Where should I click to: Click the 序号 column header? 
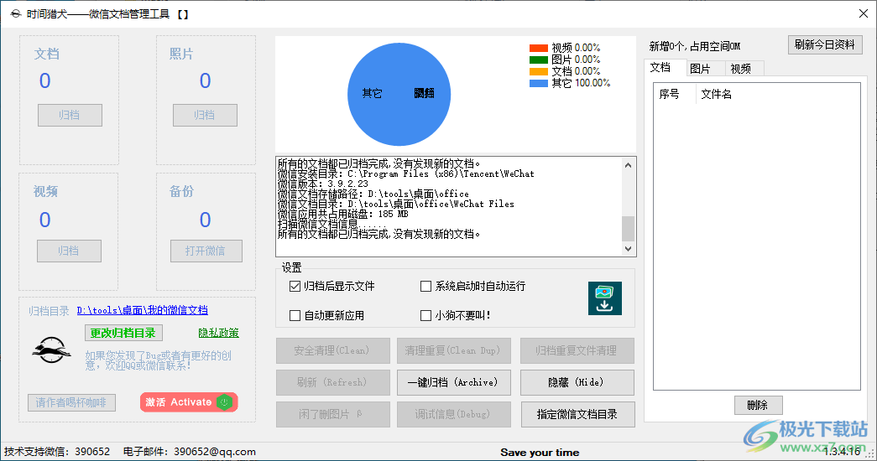(x=675, y=94)
